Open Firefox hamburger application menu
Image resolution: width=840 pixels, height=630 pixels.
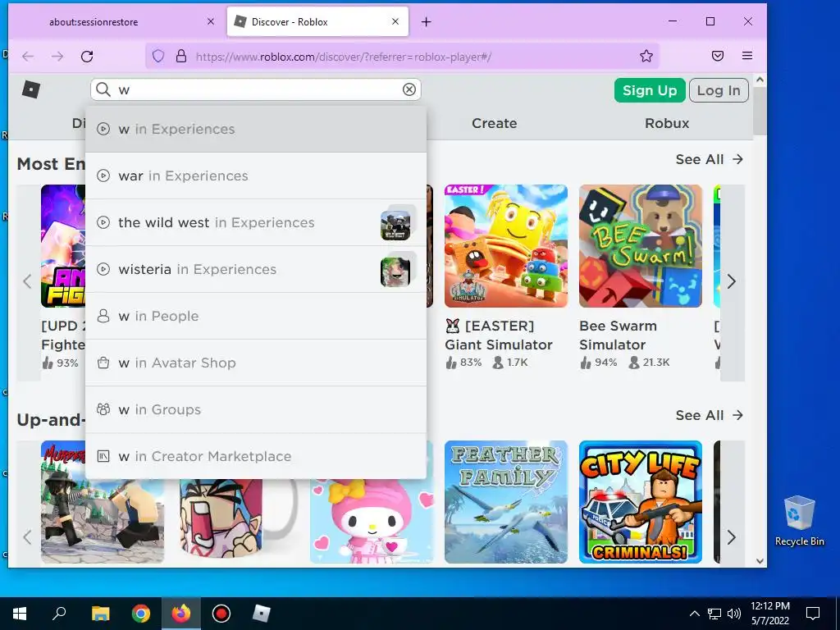click(x=747, y=56)
